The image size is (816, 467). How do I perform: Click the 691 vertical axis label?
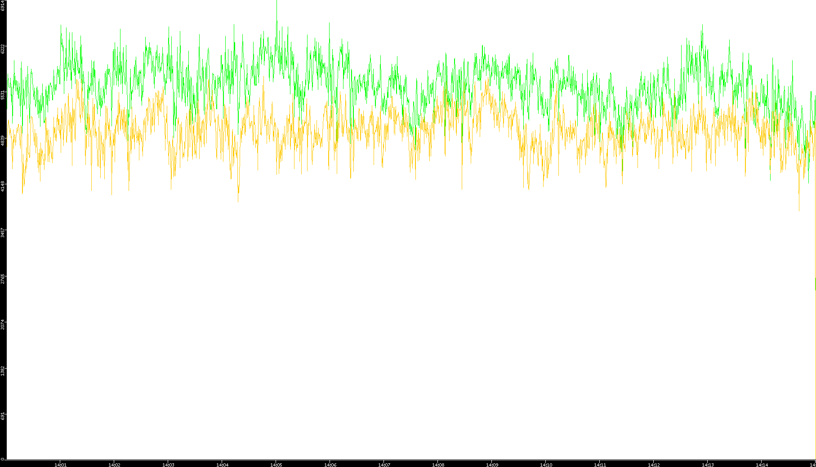click(3, 416)
